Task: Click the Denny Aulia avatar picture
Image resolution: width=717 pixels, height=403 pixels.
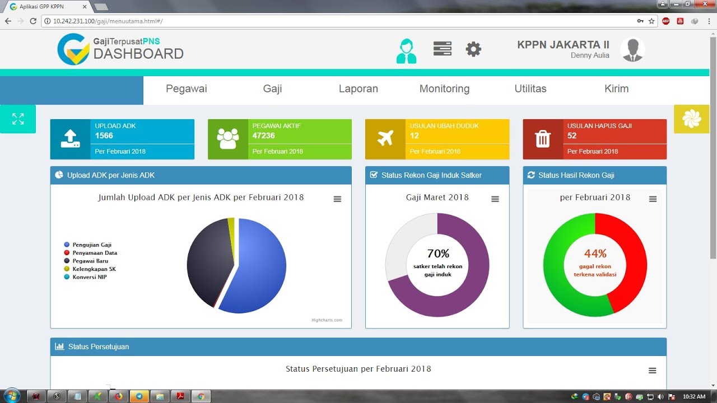Action: point(632,49)
